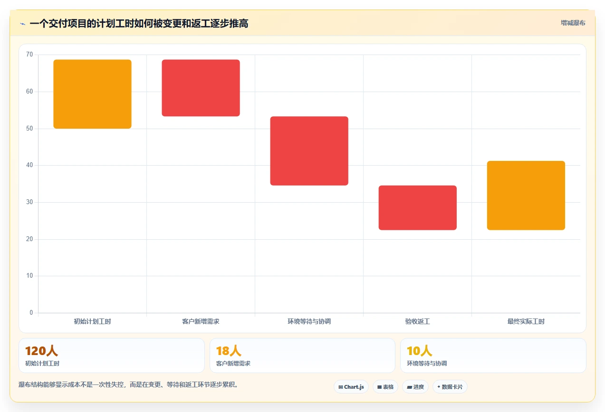The width and height of the screenshot is (605, 412).
Task: Click the orange 最终实际工时 bar
Action: coord(526,196)
